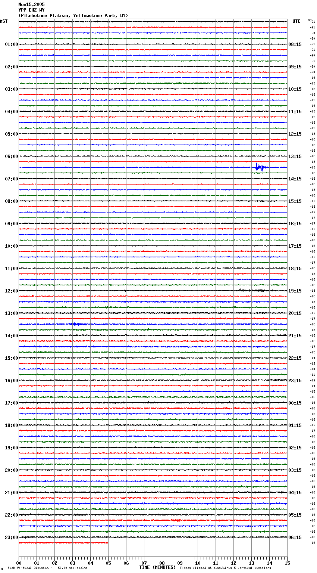Select the 18:00 MST time label

[x=12, y=425]
